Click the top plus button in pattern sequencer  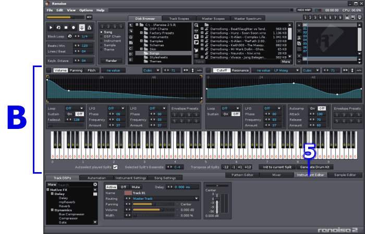coord(299,25)
